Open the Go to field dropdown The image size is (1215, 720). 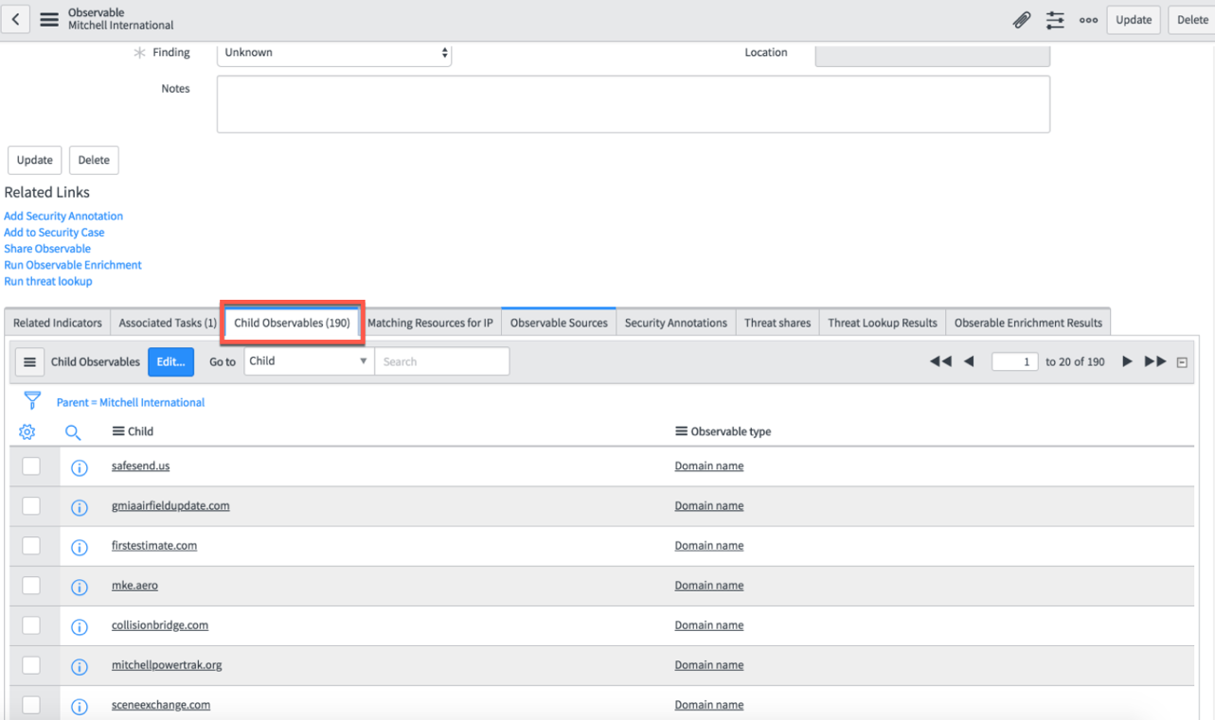click(309, 361)
